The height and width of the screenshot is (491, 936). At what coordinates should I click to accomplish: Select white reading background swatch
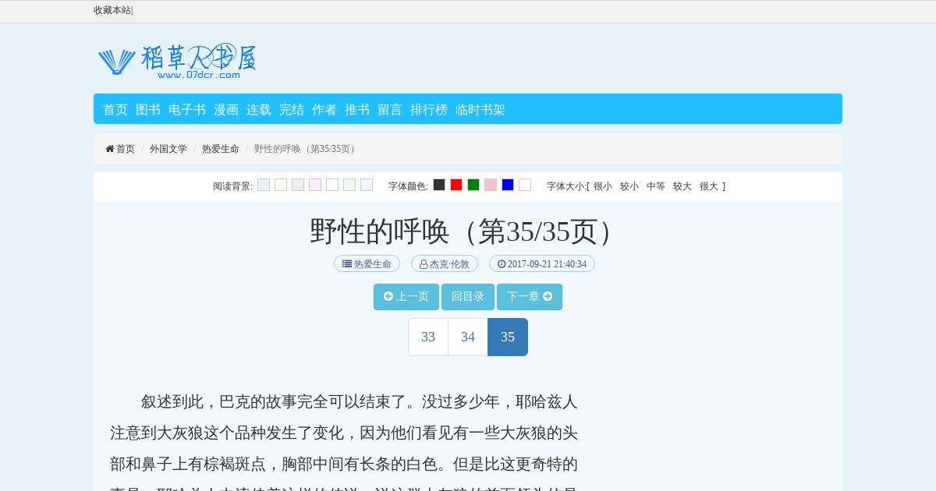[332, 185]
